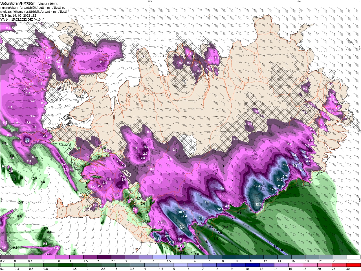Viewport: 361px width, 271px height.
Task: Click the 0.2 label in top legend row
Action: click(x=3, y=261)
